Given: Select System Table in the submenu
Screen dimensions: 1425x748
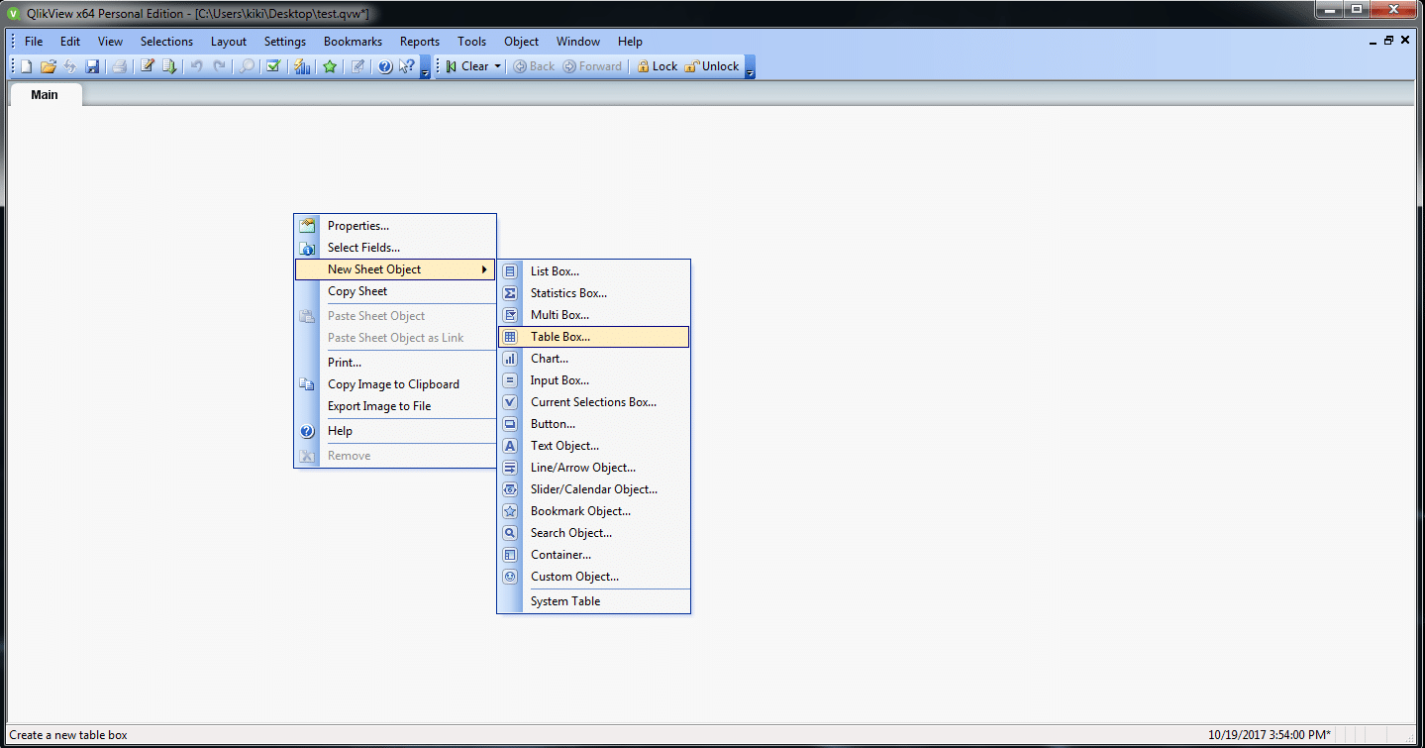Looking at the screenshot, I should 593,601.
